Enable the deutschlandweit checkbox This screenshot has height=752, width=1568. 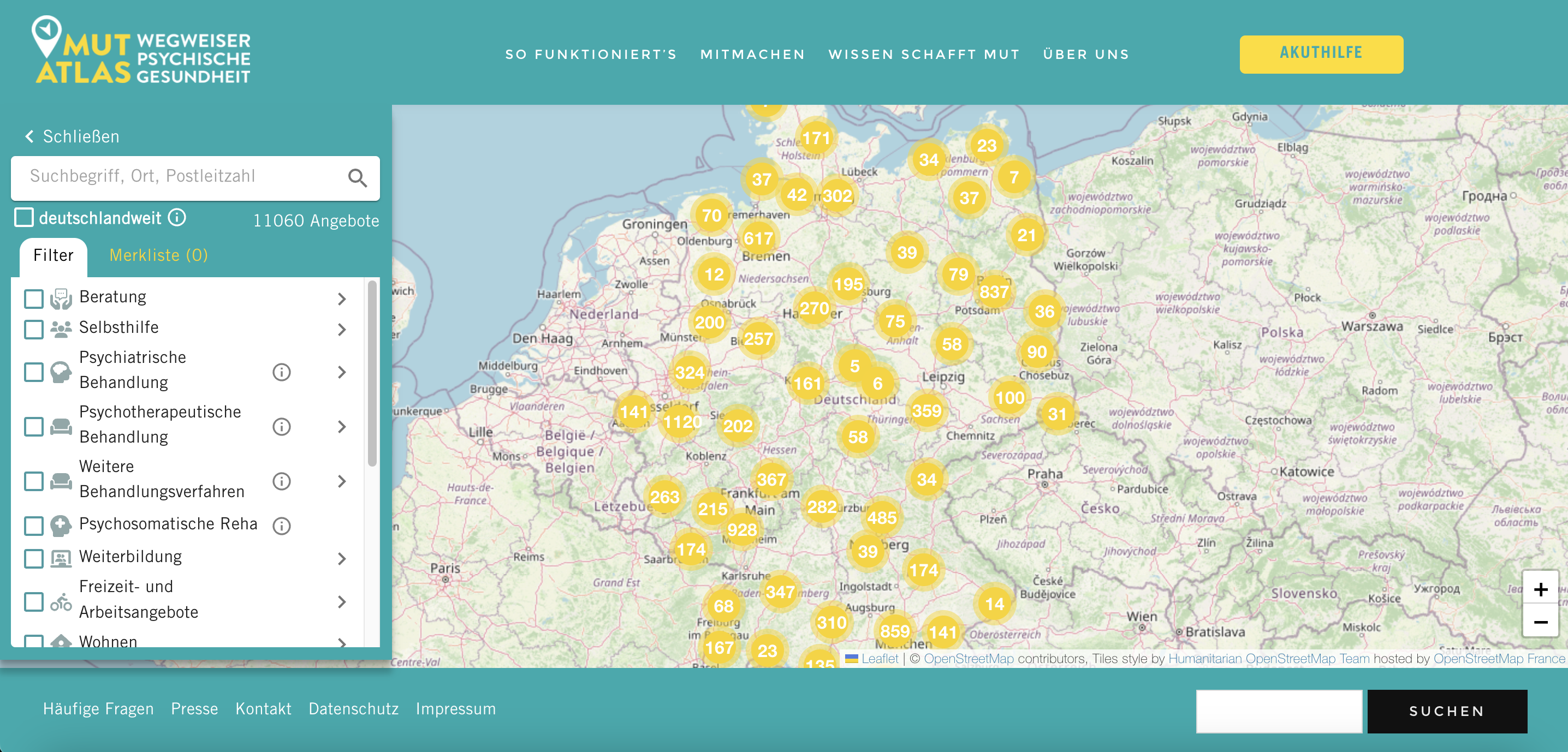(23, 217)
